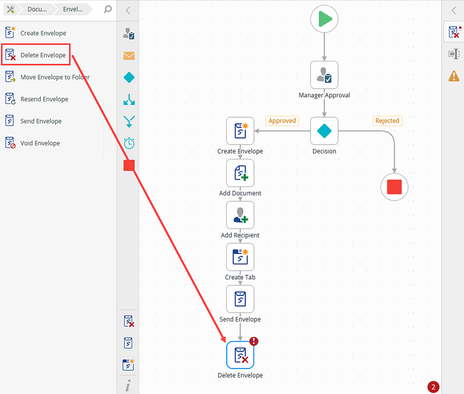Pick the user task icon in favorites bar

click(x=129, y=34)
